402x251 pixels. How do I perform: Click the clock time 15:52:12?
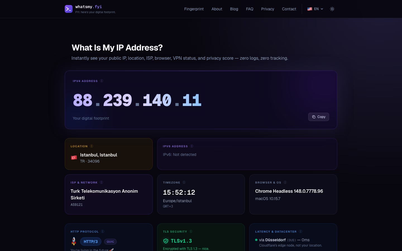[179, 192]
